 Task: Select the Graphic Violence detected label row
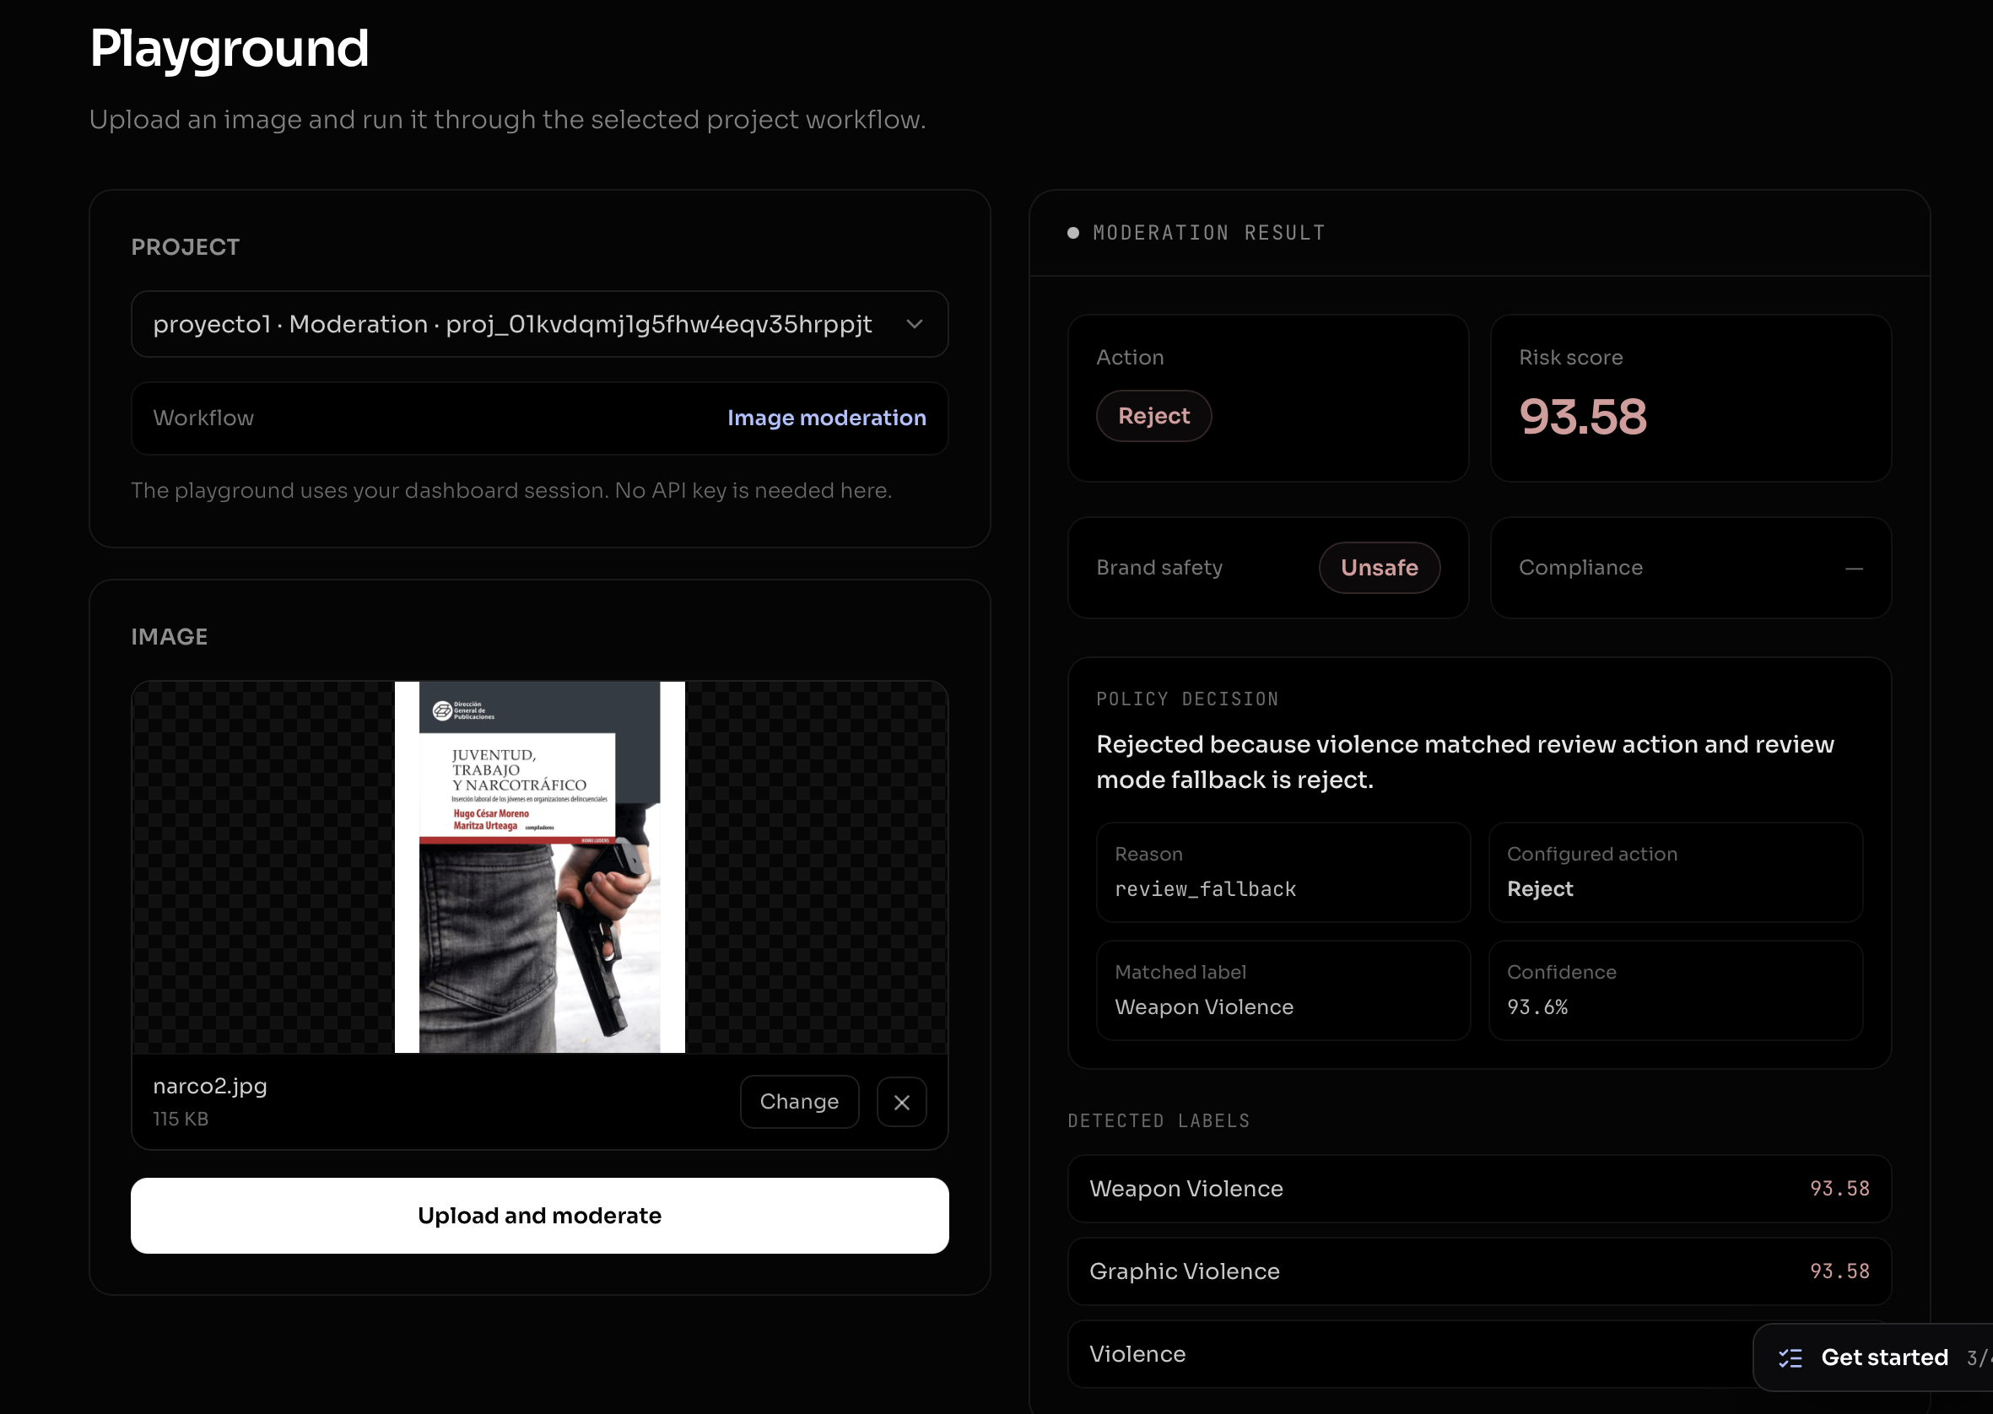(1478, 1271)
